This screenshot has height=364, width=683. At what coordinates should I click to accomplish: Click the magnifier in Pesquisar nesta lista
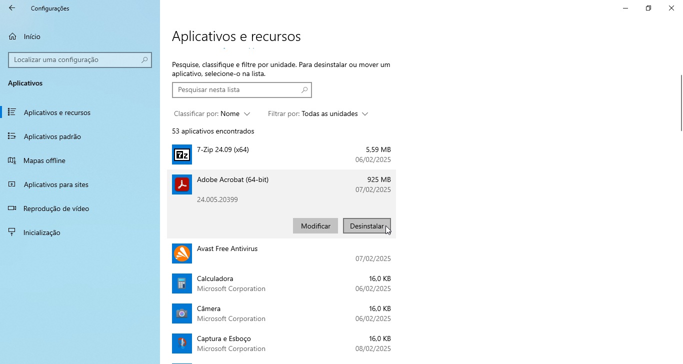tap(304, 90)
